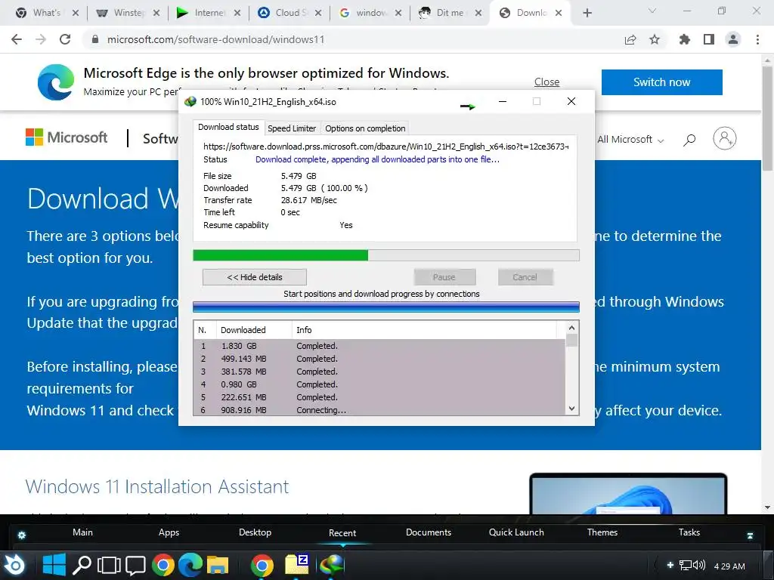Click the padlock site info icon
Viewport: 774px width, 580px height.
click(x=95, y=39)
